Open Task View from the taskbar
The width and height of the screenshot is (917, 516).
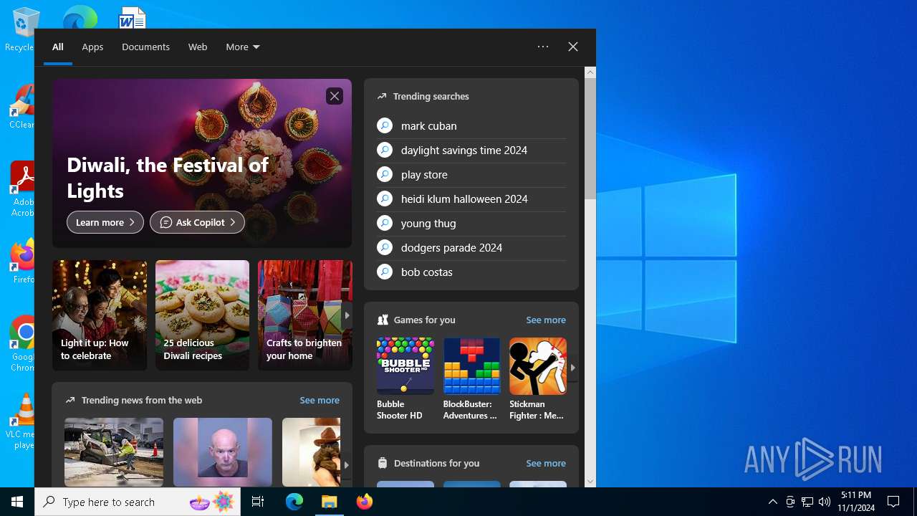click(258, 502)
